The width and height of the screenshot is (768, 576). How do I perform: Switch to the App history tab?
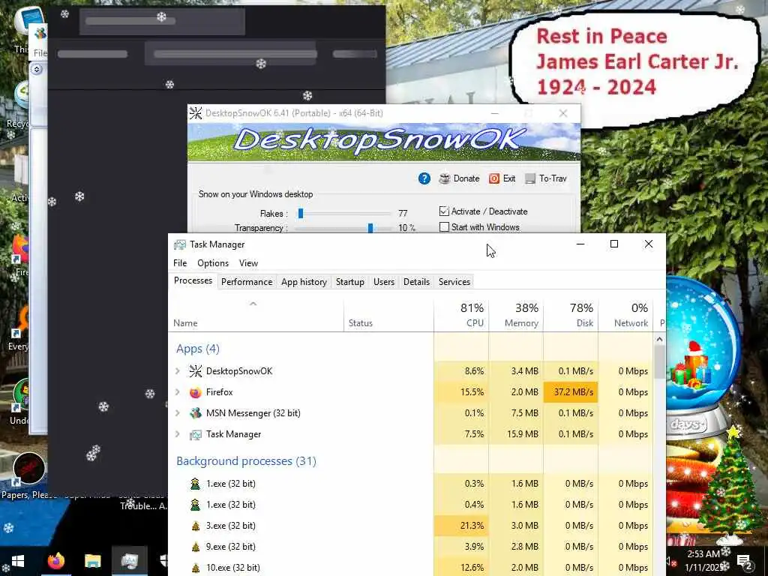click(x=304, y=282)
